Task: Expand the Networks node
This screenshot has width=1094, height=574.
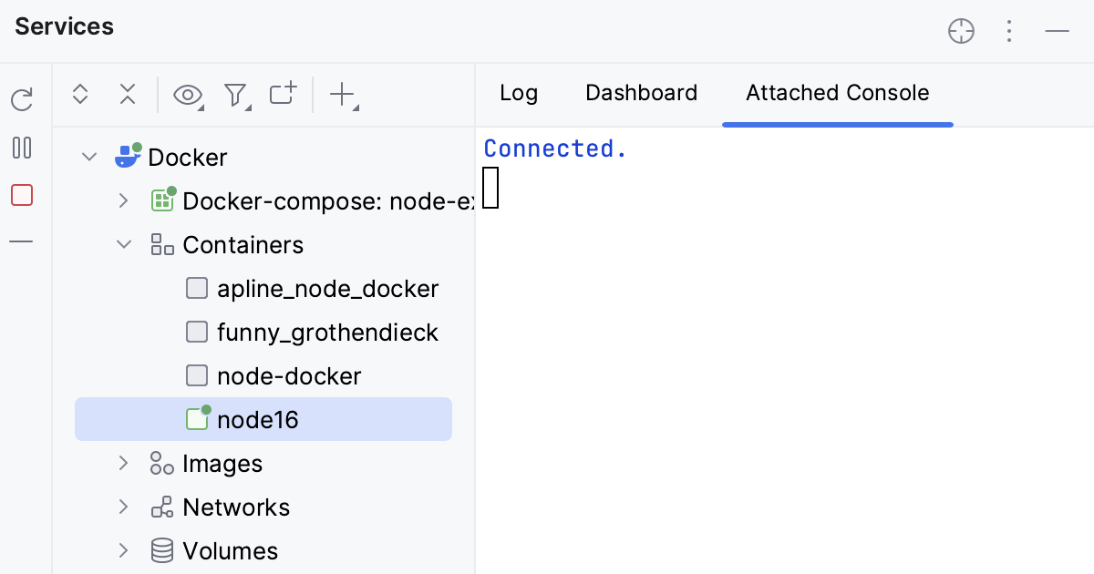Action: tap(124, 507)
